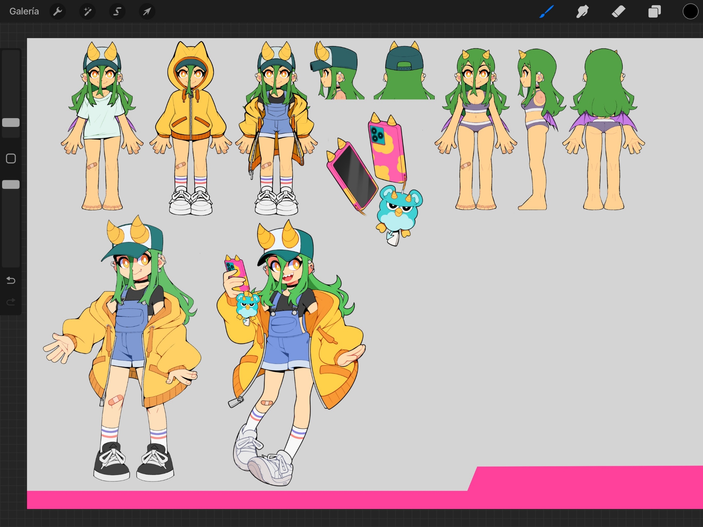Tap the square modifier button in sidebar

click(11, 159)
